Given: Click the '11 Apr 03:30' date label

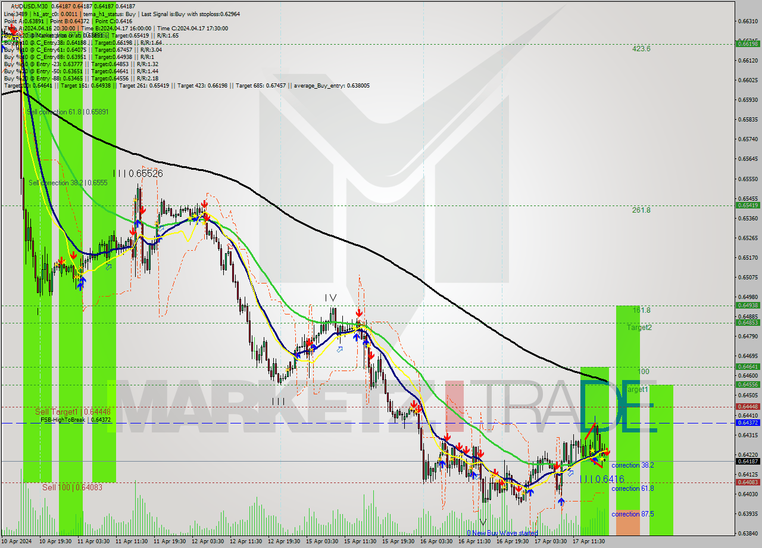Looking at the screenshot, I should tap(92, 542).
